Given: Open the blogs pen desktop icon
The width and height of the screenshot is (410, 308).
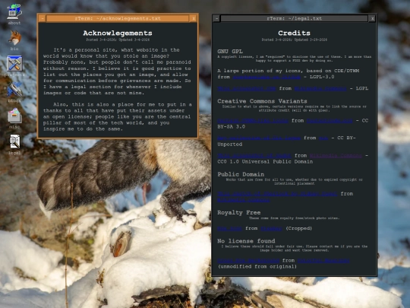Looking at the screenshot, I should (14, 90).
